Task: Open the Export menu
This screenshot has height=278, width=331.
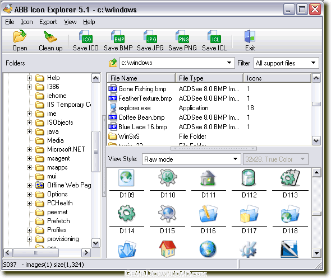Action: pos(48,22)
